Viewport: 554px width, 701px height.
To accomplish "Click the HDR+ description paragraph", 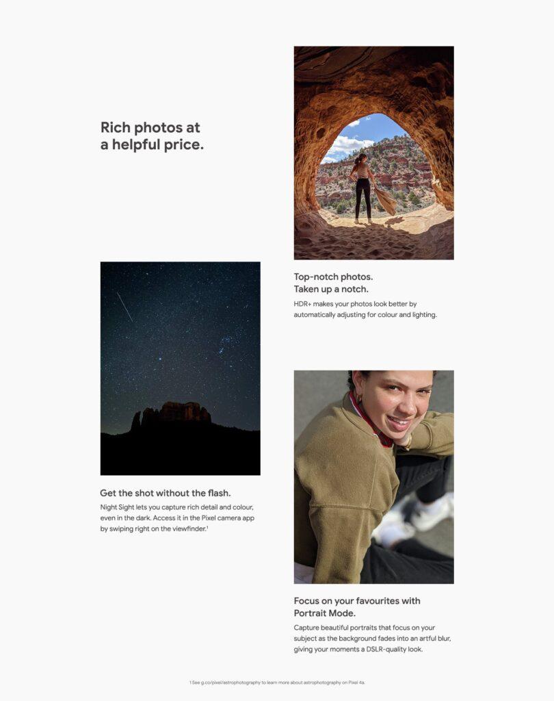I will coord(365,309).
